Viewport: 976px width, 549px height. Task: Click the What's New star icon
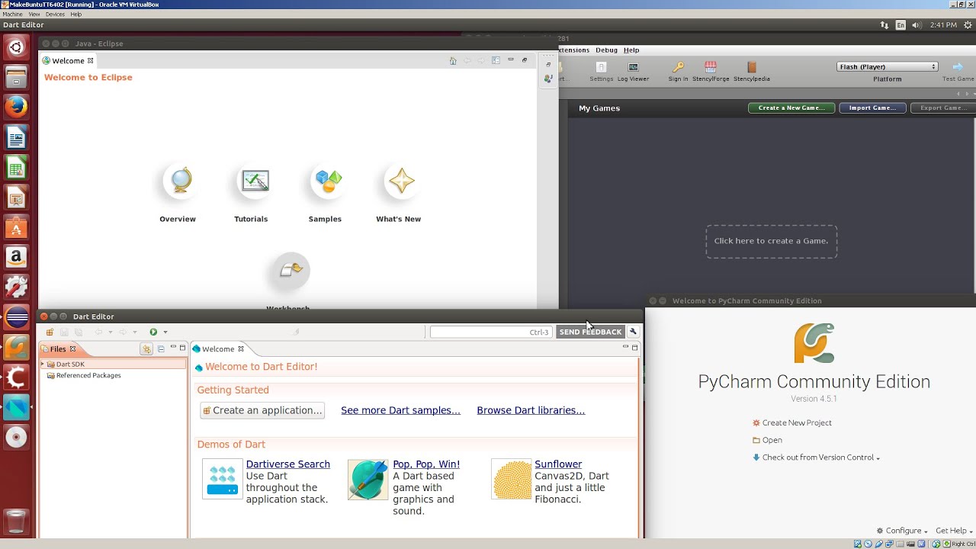[402, 181]
